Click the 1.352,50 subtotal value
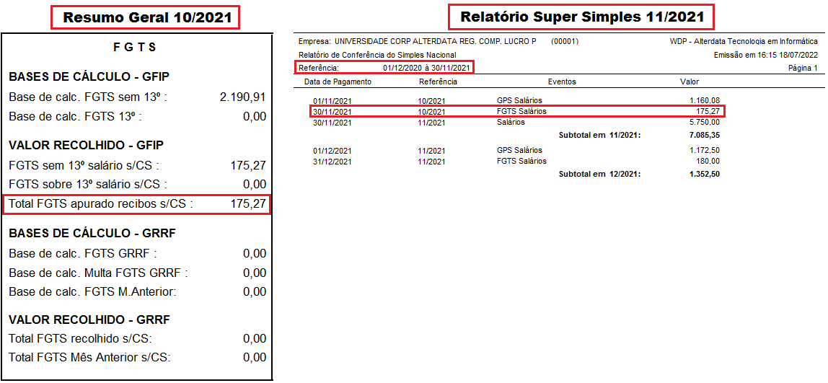The width and height of the screenshot is (828, 383). point(705,174)
